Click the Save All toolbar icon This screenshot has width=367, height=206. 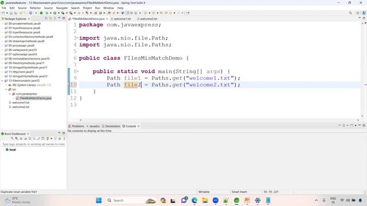coord(15,13)
